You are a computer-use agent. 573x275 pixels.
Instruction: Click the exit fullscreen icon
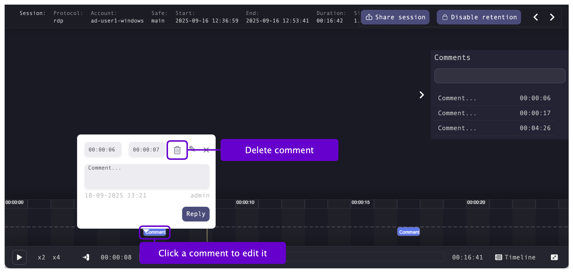(x=554, y=257)
